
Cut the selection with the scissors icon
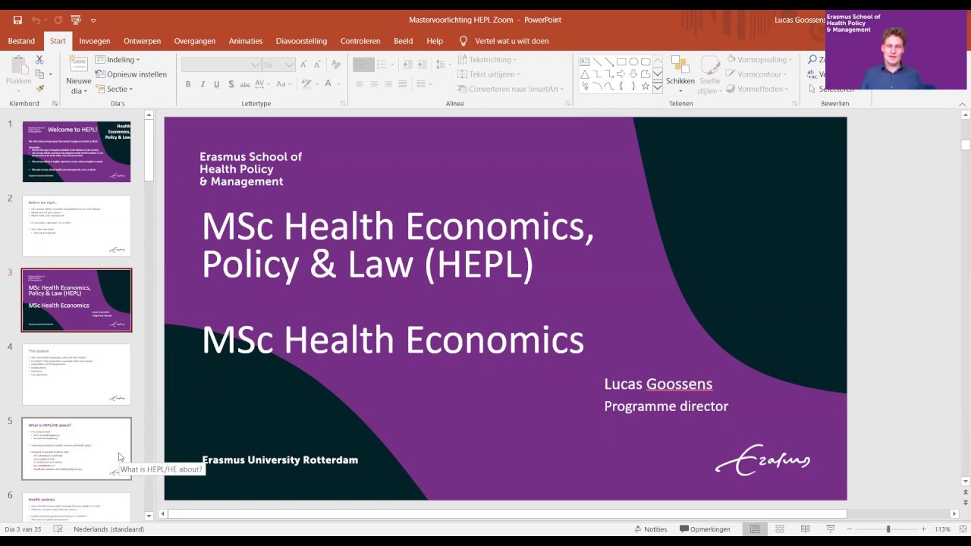(x=39, y=60)
